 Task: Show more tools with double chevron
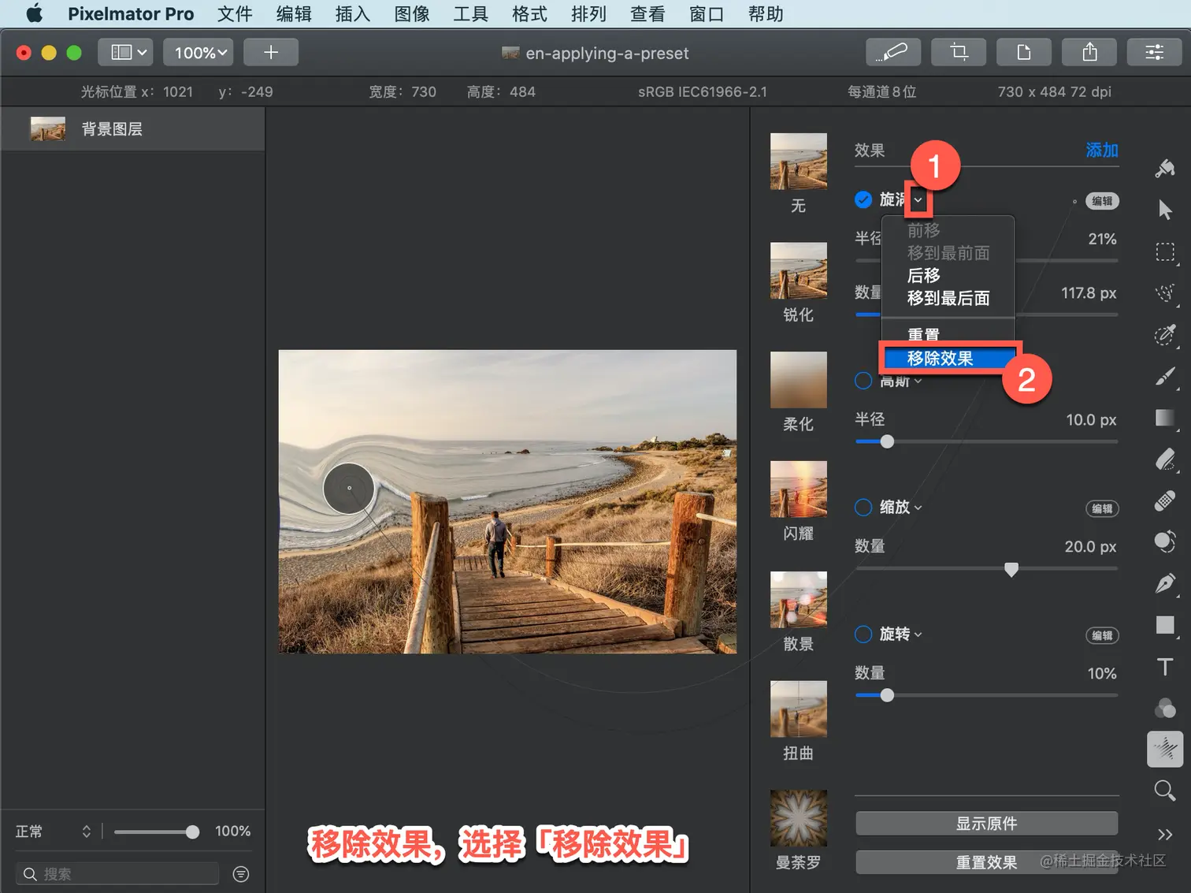point(1165,834)
